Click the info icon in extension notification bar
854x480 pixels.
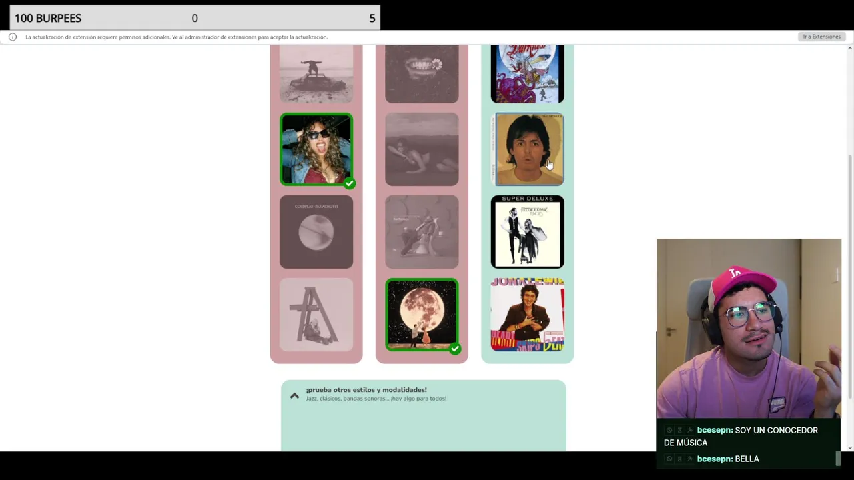click(12, 37)
